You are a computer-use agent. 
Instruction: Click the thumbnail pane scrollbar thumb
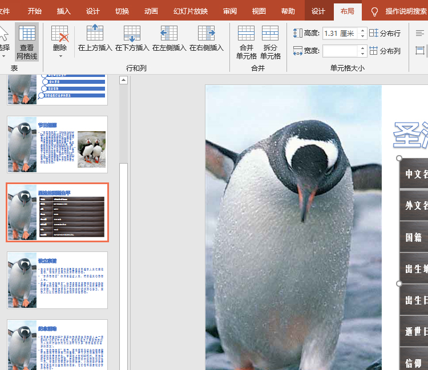click(x=124, y=267)
